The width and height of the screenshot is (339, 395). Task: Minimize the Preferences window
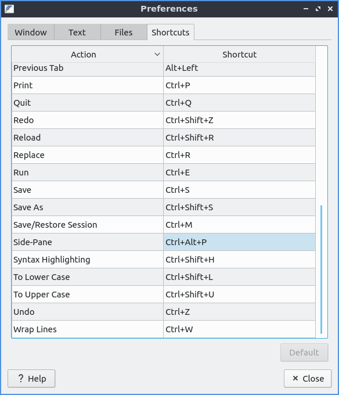pos(306,9)
